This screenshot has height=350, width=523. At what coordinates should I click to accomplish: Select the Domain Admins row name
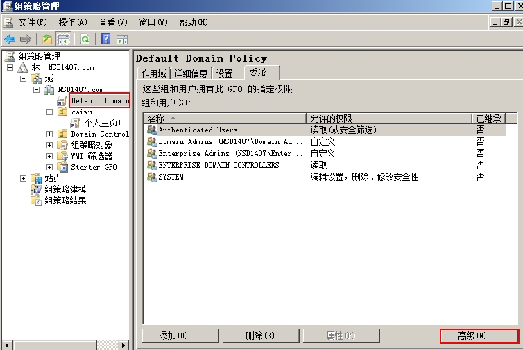click(230, 141)
